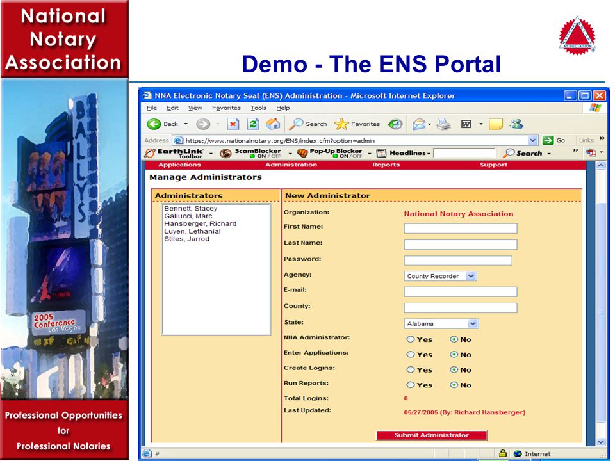Click the scrollbar up arrow
The image size is (615, 461).
[x=601, y=166]
